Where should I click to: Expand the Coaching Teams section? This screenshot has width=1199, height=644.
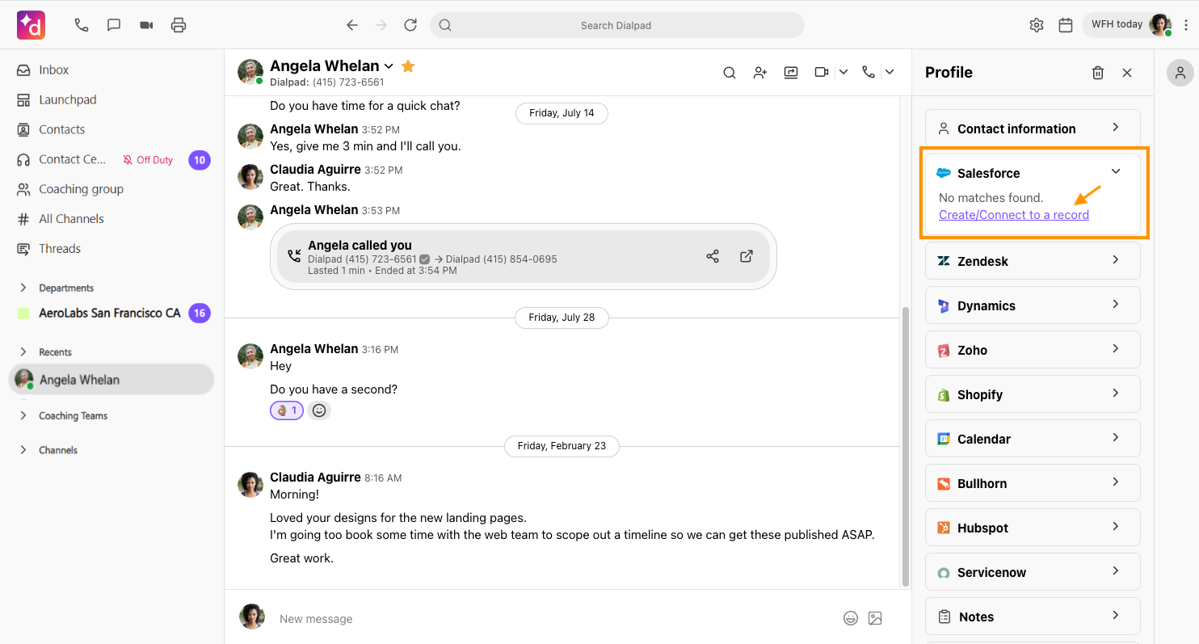tap(23, 416)
